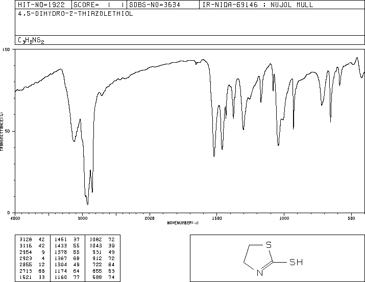Click the 3000 wavenumber axis label
365x282 pixels.
(82, 218)
